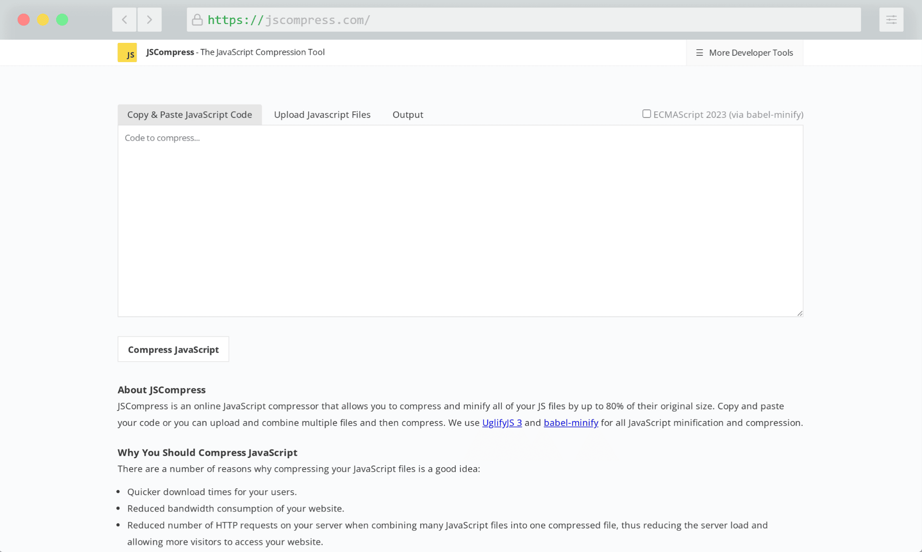This screenshot has width=922, height=552.
Task: Click the back navigation arrow
Action: point(124,19)
